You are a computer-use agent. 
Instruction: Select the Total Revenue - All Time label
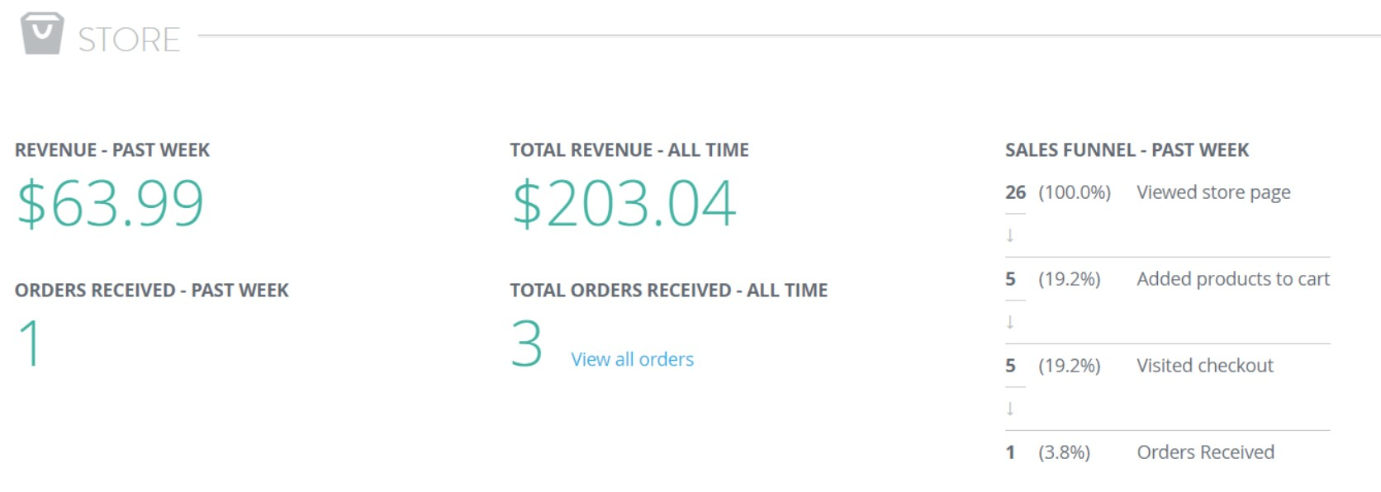pos(629,150)
